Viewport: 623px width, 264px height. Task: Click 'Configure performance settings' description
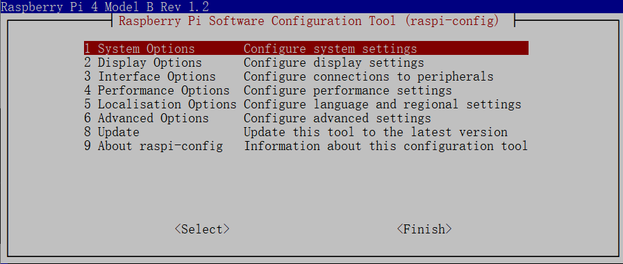(x=348, y=90)
